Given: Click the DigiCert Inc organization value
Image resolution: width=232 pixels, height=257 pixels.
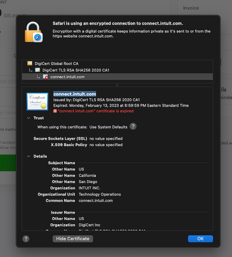Looking at the screenshot, I should [89, 225].
